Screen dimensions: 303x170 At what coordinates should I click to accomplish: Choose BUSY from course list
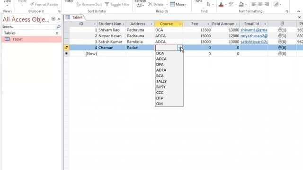click(x=169, y=87)
